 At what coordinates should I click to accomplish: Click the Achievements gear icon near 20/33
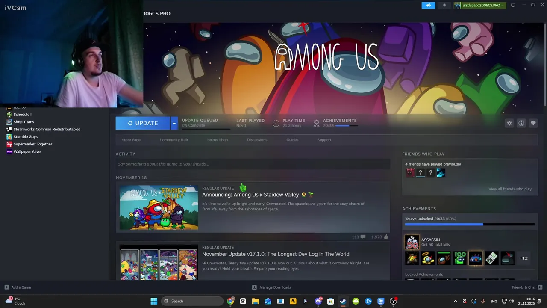tap(316, 123)
